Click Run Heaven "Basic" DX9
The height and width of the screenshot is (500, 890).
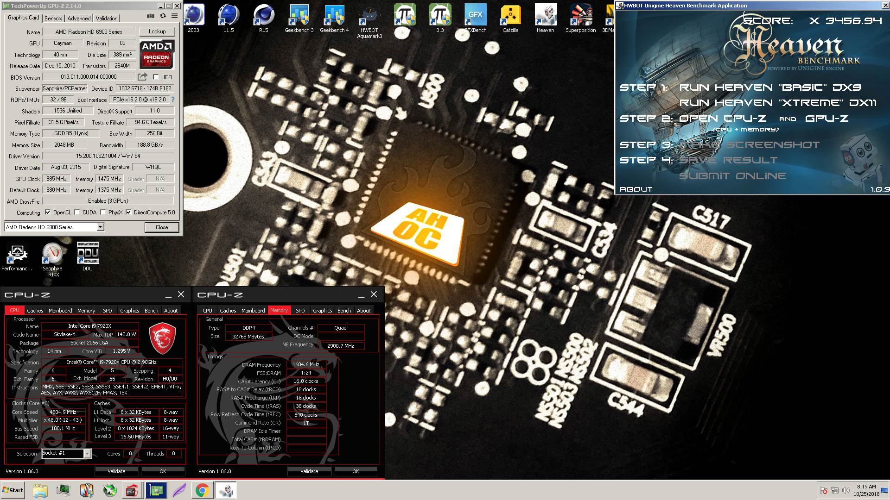(770, 87)
